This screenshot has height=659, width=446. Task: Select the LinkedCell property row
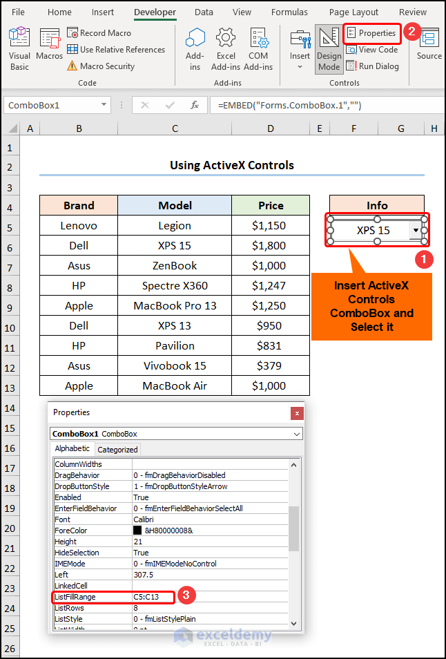click(171, 586)
